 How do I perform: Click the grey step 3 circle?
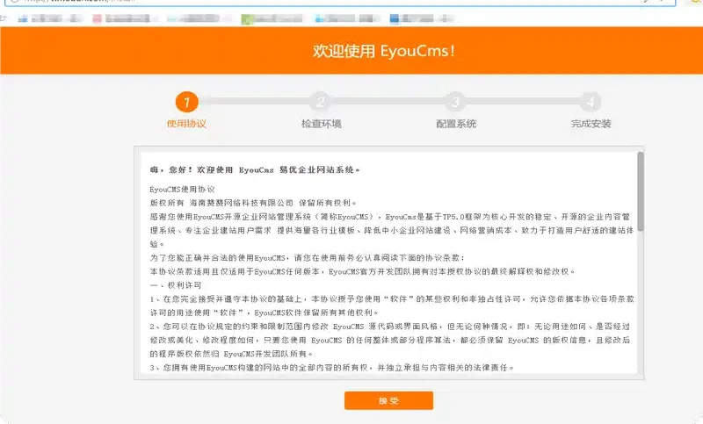tap(455, 102)
